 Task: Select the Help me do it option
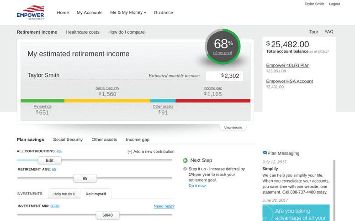tap(64, 194)
